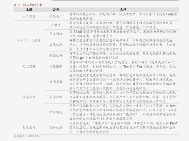Select company name 美亚柏科

(x=56, y=97)
